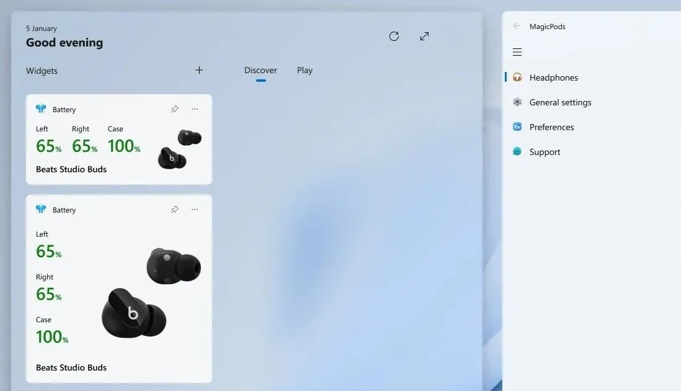Open more options on small Battery widget
681x391 pixels.
click(x=195, y=109)
